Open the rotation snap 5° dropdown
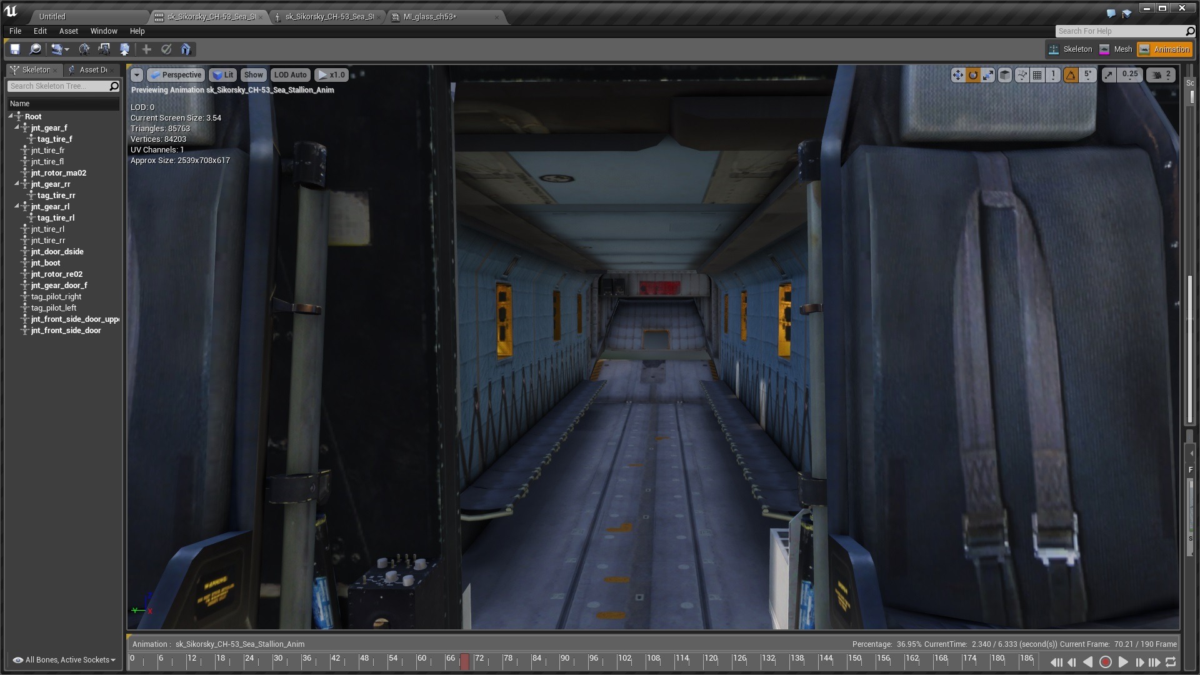 [1087, 75]
